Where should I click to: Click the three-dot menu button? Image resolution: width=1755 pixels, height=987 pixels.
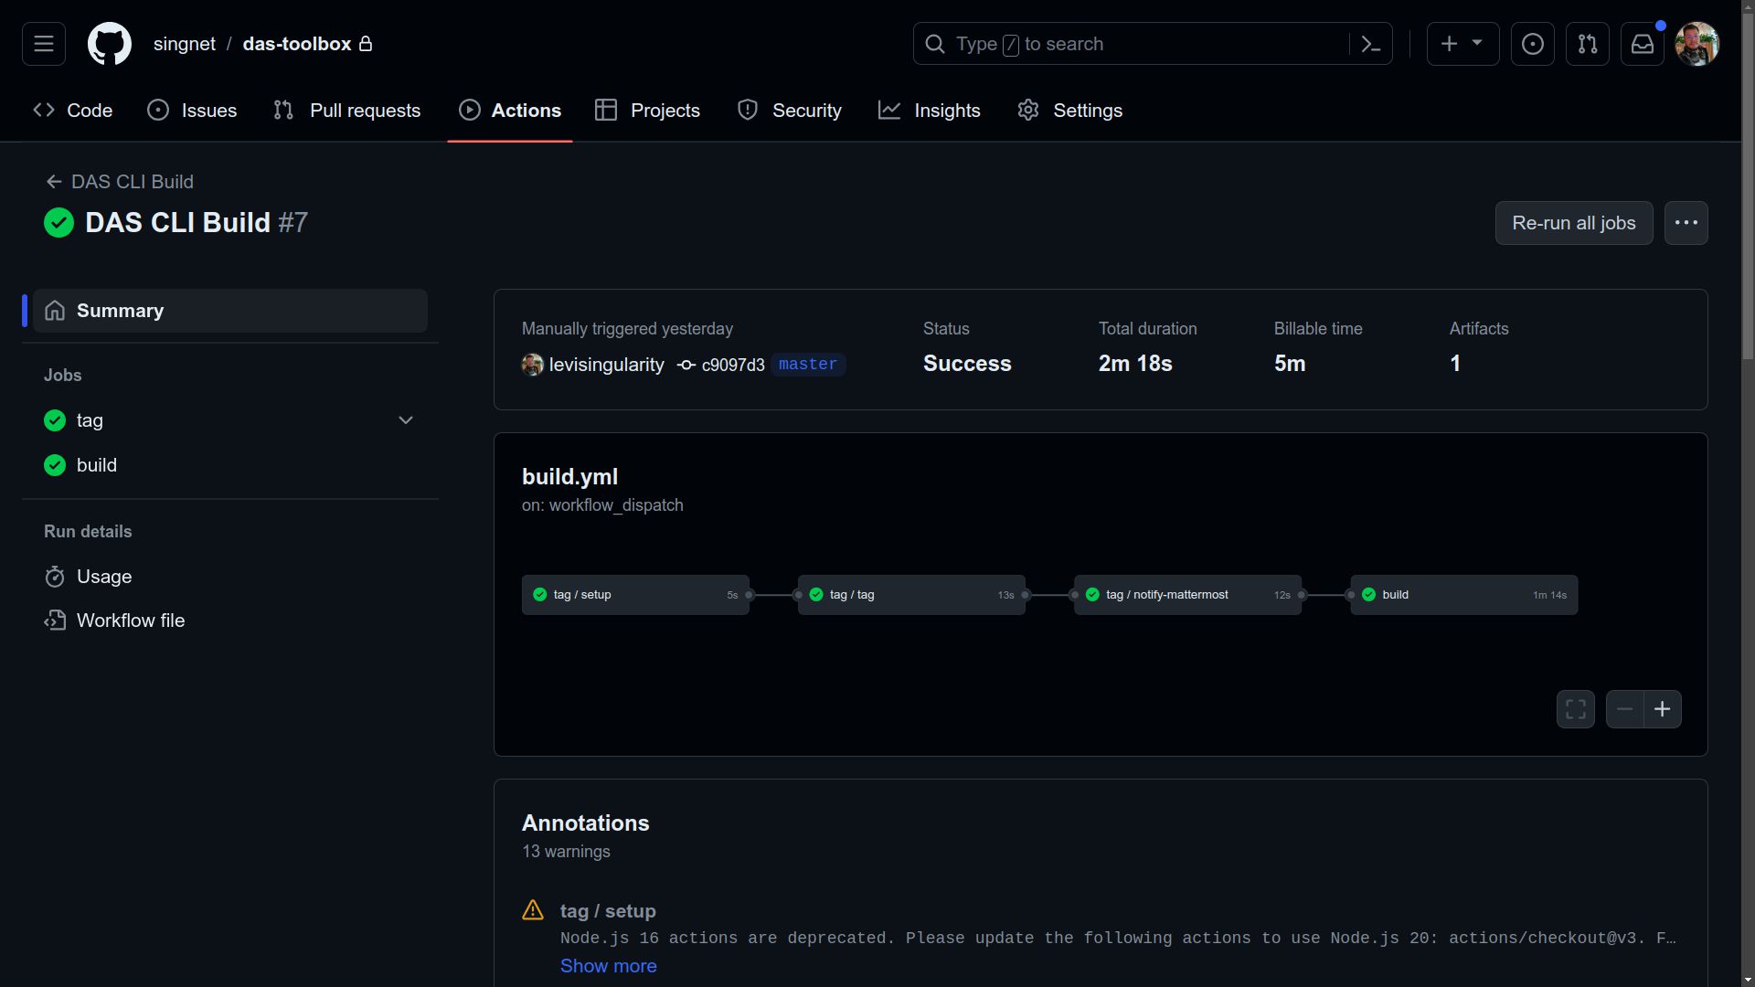click(x=1686, y=223)
